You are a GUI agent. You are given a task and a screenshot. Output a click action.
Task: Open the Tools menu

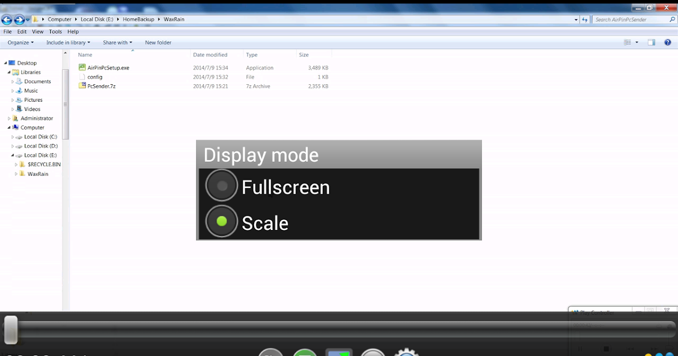tap(55, 32)
